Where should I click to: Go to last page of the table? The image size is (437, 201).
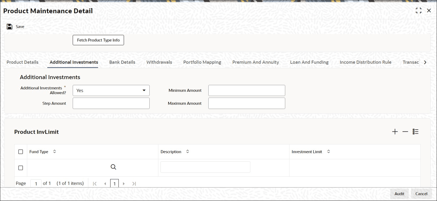click(134, 184)
